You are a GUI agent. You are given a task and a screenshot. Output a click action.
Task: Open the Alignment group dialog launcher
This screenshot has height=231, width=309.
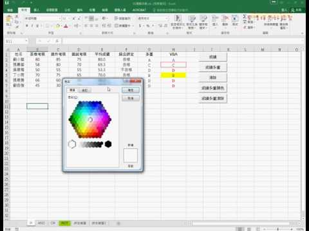[x=135, y=33]
